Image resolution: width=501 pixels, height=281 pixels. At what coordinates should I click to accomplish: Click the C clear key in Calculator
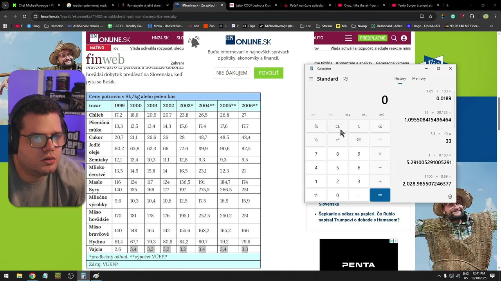pos(359,126)
